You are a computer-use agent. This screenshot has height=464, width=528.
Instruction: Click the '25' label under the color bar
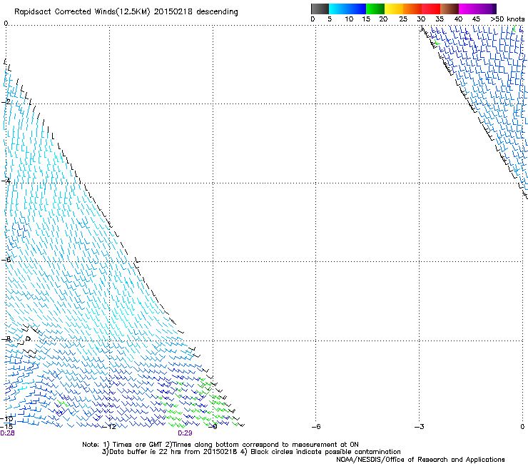403,19
